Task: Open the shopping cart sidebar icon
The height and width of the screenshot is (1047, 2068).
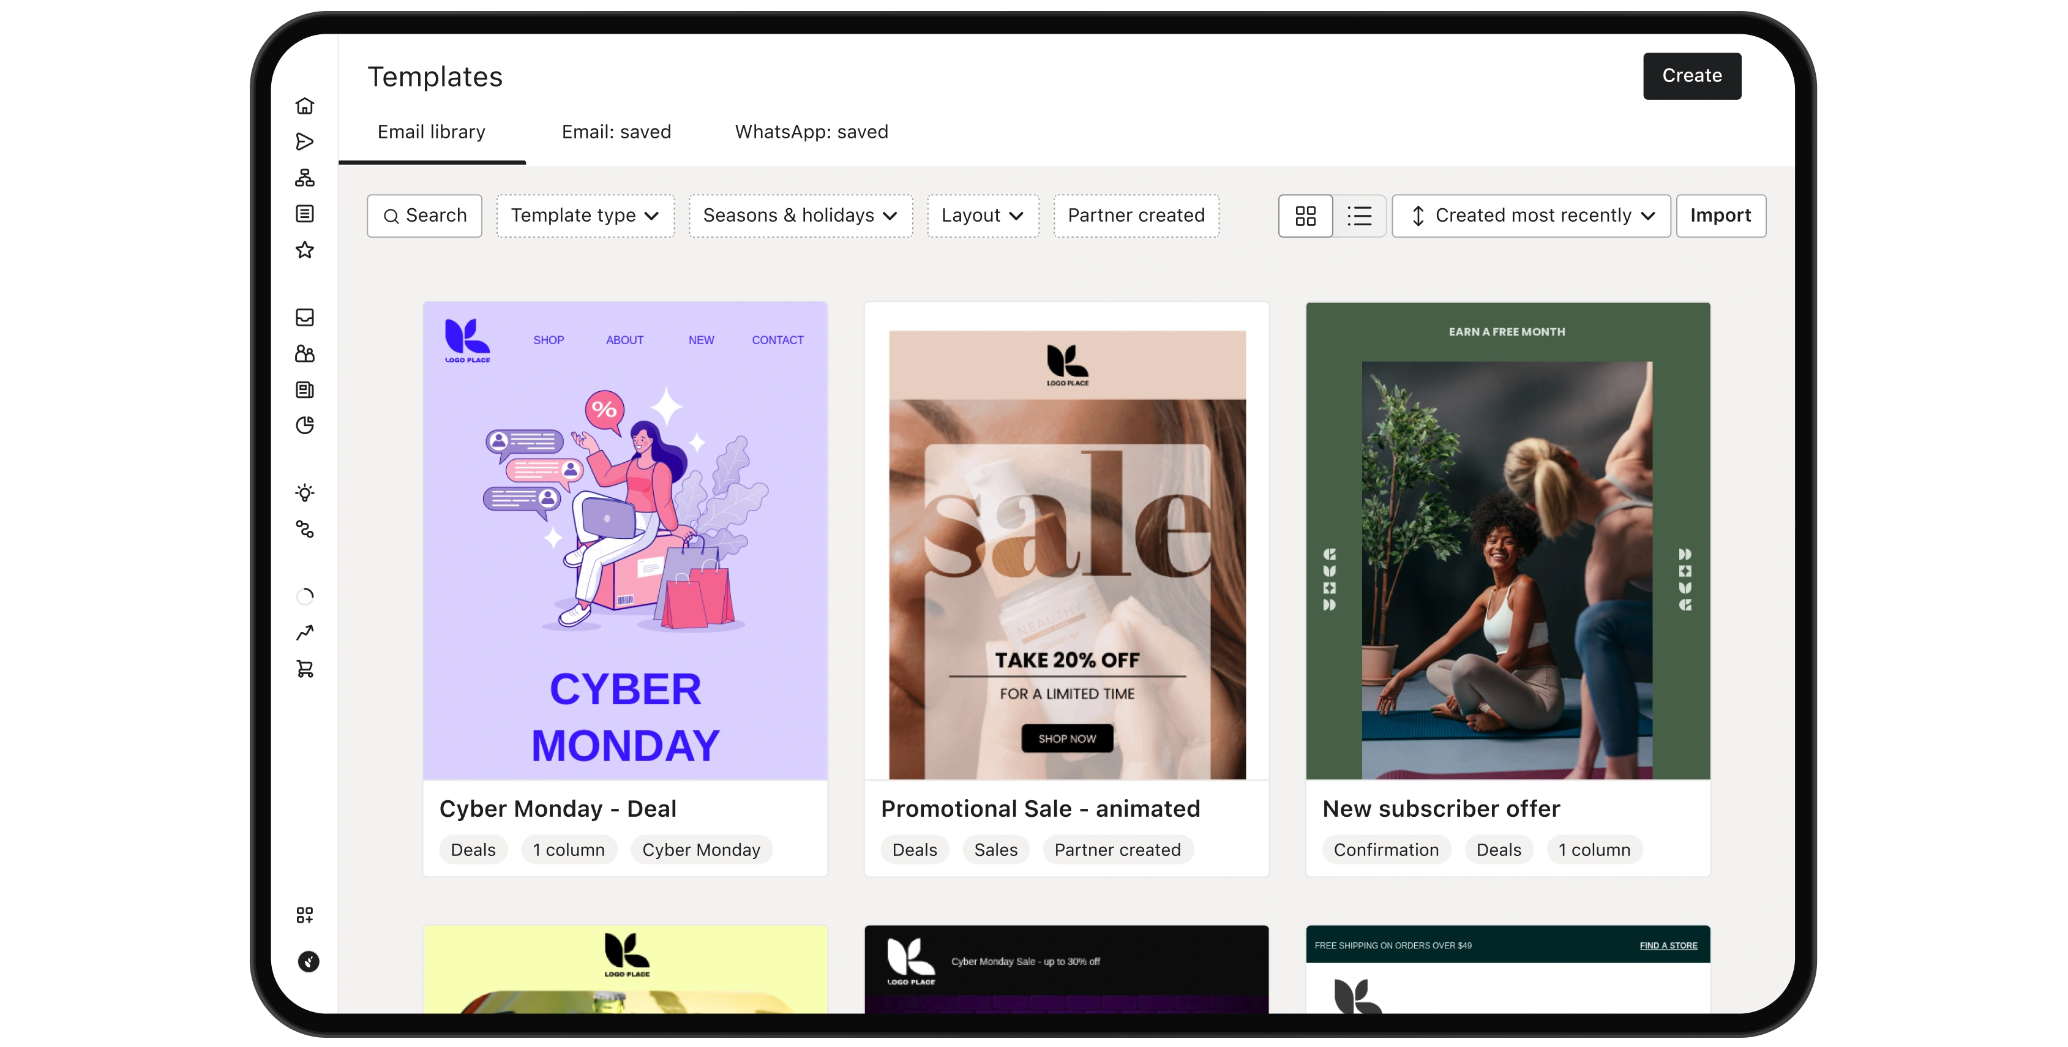Action: pos(304,669)
